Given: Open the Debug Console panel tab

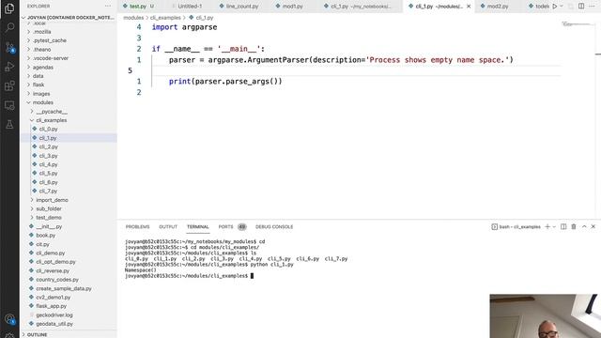Looking at the screenshot, I should click(274, 227).
